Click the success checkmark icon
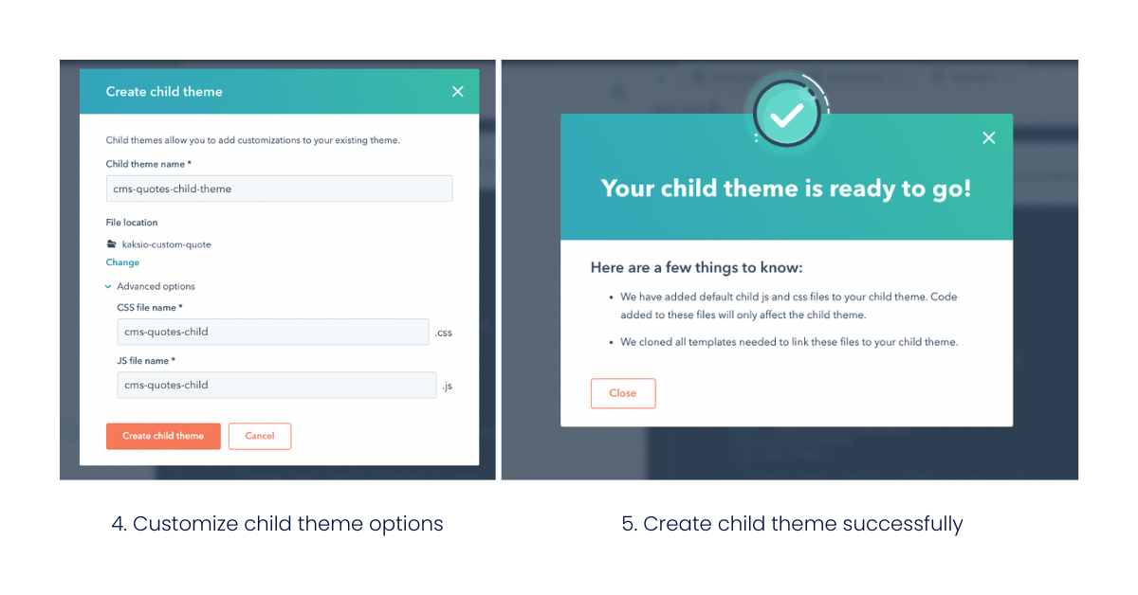This screenshot has height=595, width=1138. pyautogui.click(x=786, y=115)
